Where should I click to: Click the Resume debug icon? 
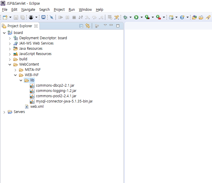pyautogui.click(x=61, y=17)
